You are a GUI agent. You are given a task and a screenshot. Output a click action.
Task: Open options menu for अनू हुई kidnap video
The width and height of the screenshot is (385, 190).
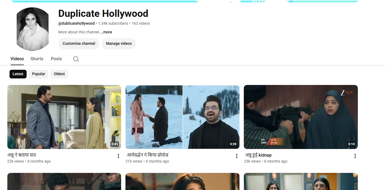point(355,156)
